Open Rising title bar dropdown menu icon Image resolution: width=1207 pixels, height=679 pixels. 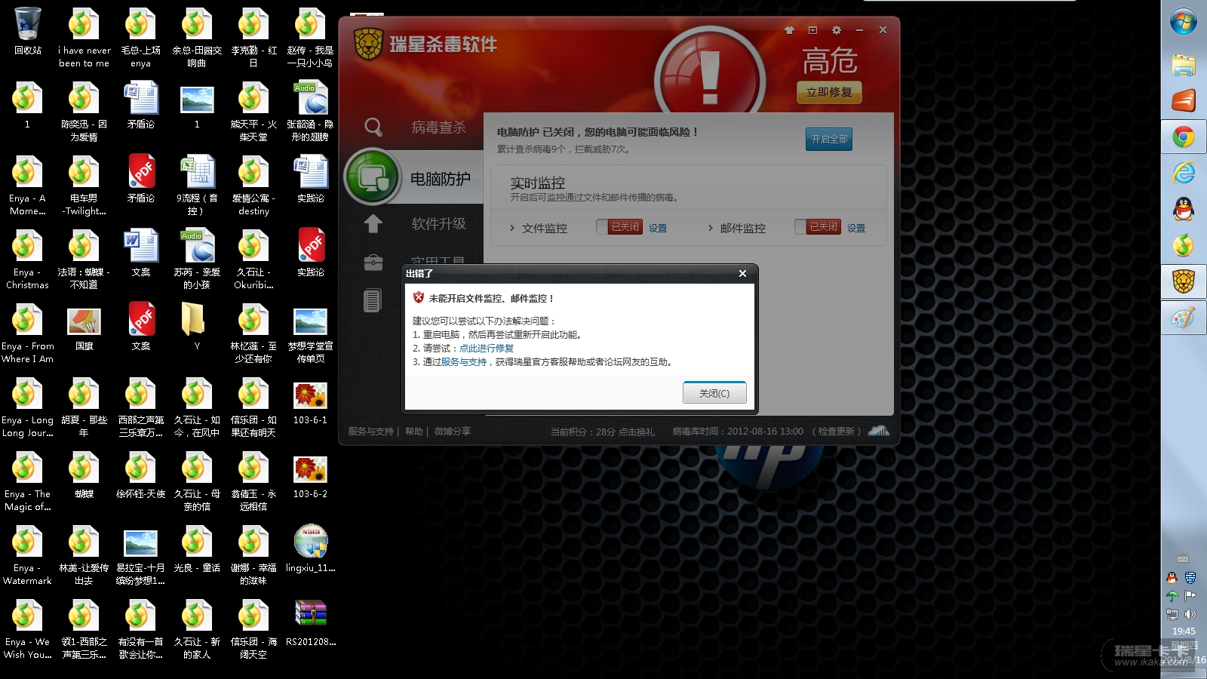pyautogui.click(x=812, y=30)
